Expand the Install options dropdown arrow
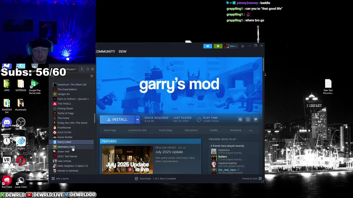The width and height of the screenshot is (353, 198). [x=137, y=119]
